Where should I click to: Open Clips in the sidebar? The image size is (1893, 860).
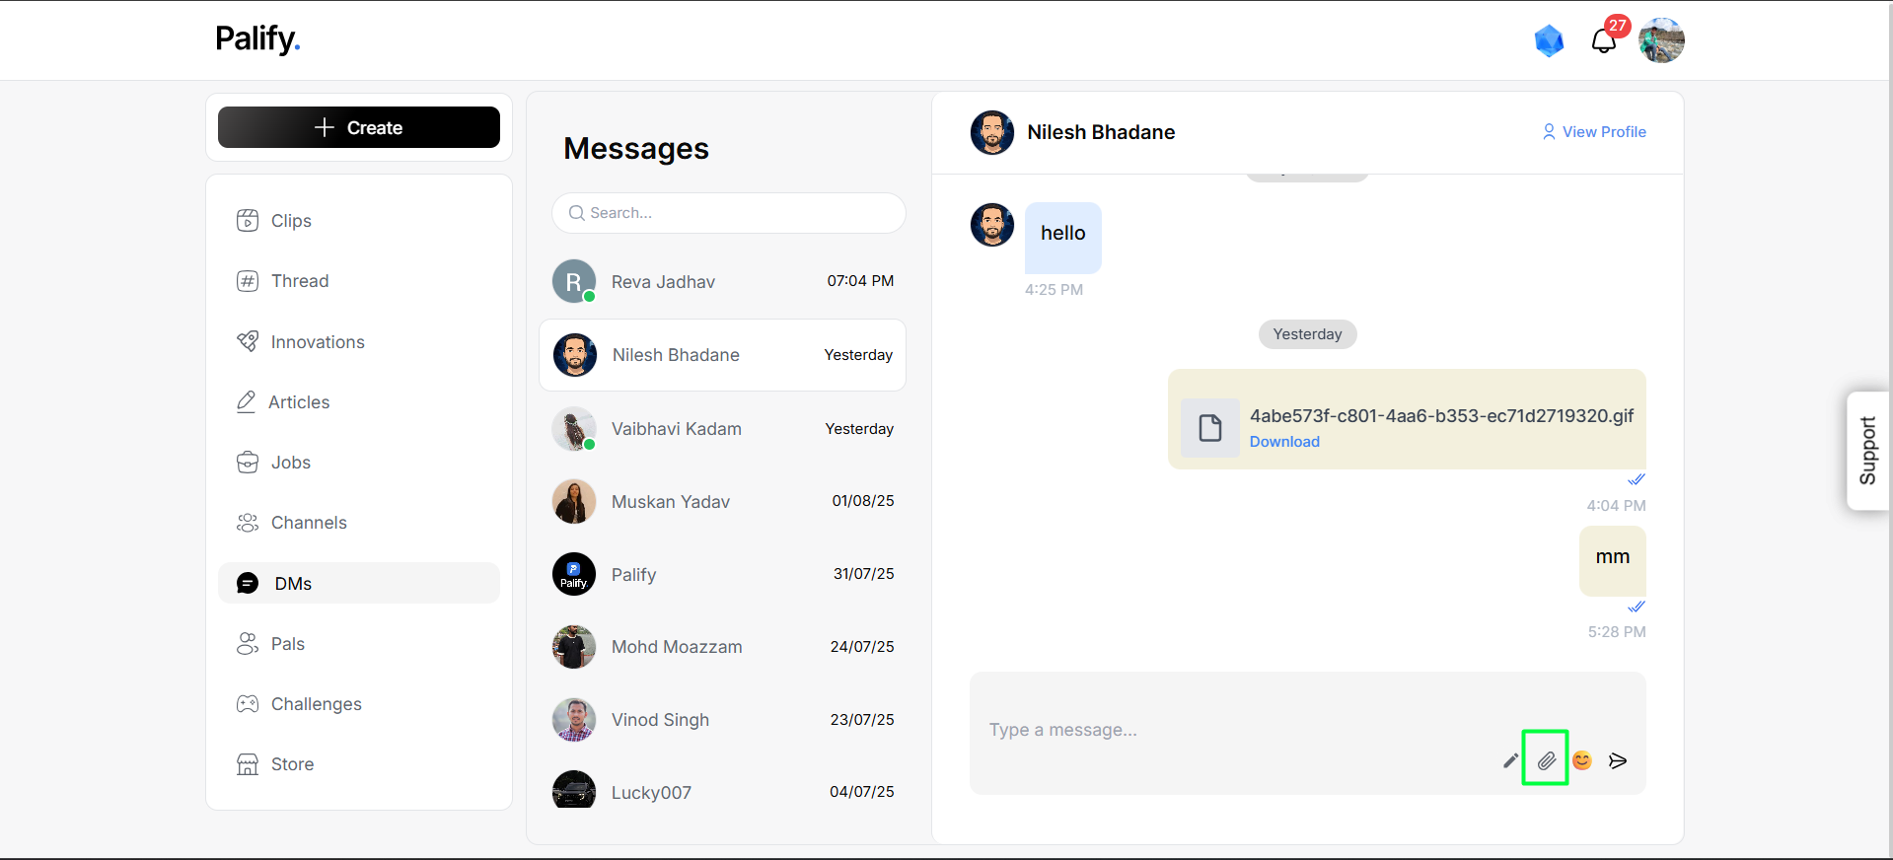pos(359,221)
